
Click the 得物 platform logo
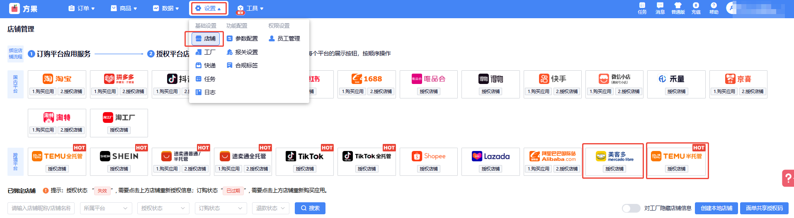point(490,79)
